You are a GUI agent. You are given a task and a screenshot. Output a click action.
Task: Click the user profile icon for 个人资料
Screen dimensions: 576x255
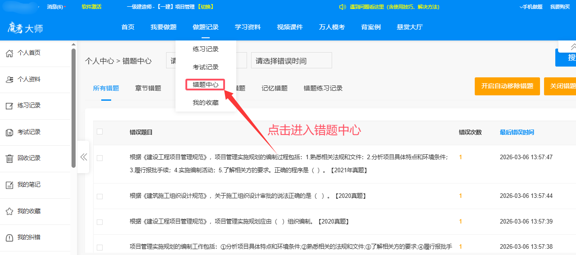tap(9, 80)
